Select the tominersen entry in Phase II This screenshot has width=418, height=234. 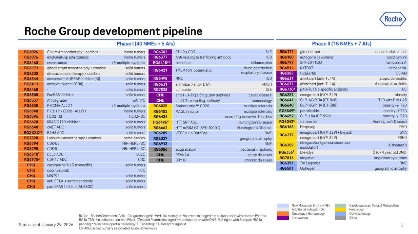pos(310,122)
